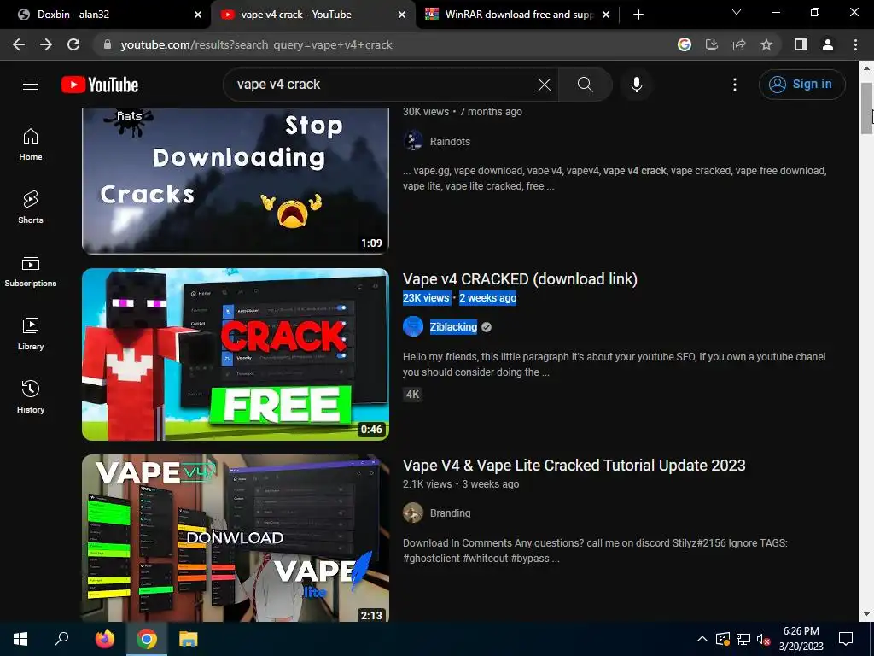
Task: Start voice search with the microphone
Action: pos(636,85)
